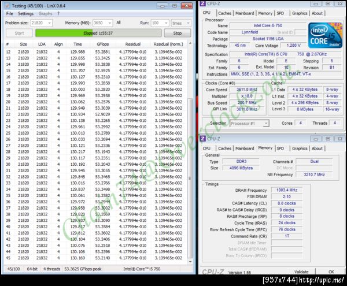
Task: Click the Residual (norm.) column header
Action: [x=168, y=44]
